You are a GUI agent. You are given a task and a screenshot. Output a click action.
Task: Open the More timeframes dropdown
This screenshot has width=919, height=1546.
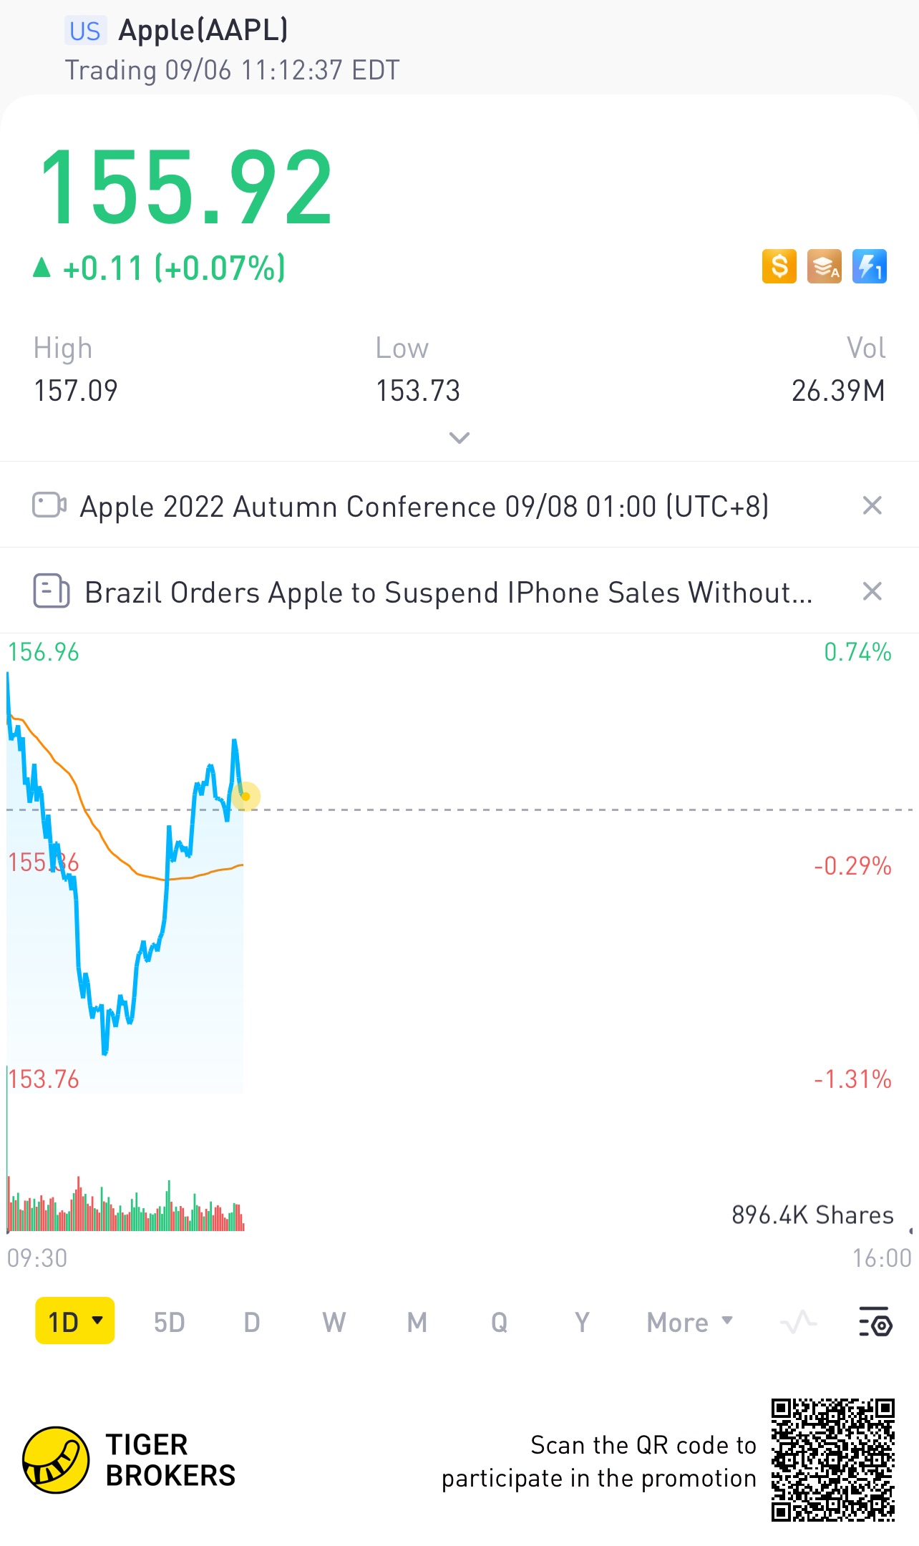690,1322
